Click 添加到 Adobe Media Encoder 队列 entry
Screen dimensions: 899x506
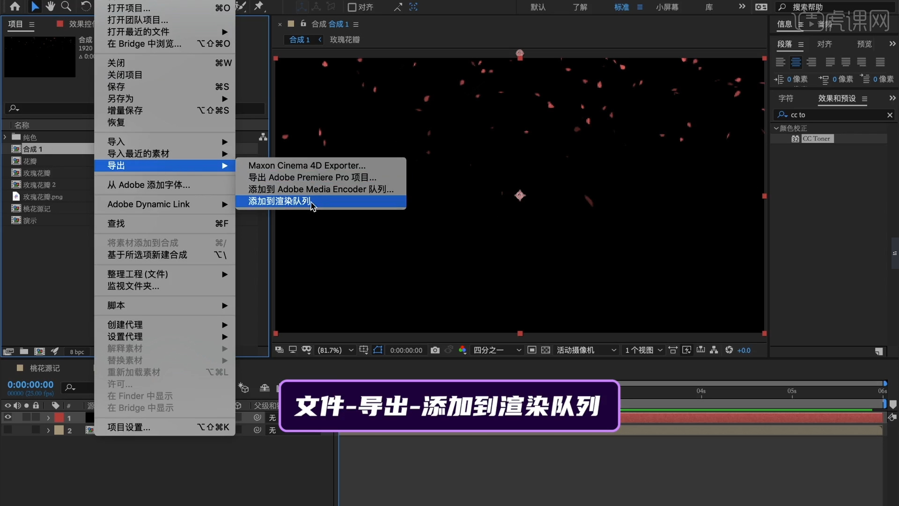[321, 189]
